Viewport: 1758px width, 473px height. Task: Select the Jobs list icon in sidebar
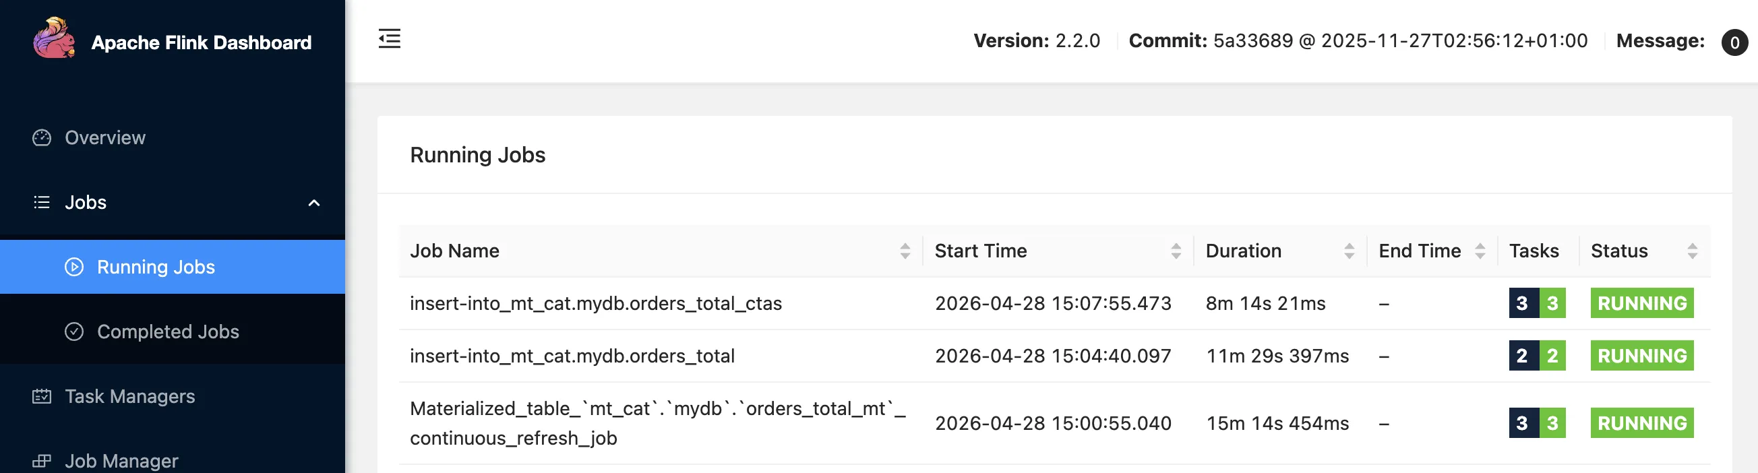click(41, 202)
